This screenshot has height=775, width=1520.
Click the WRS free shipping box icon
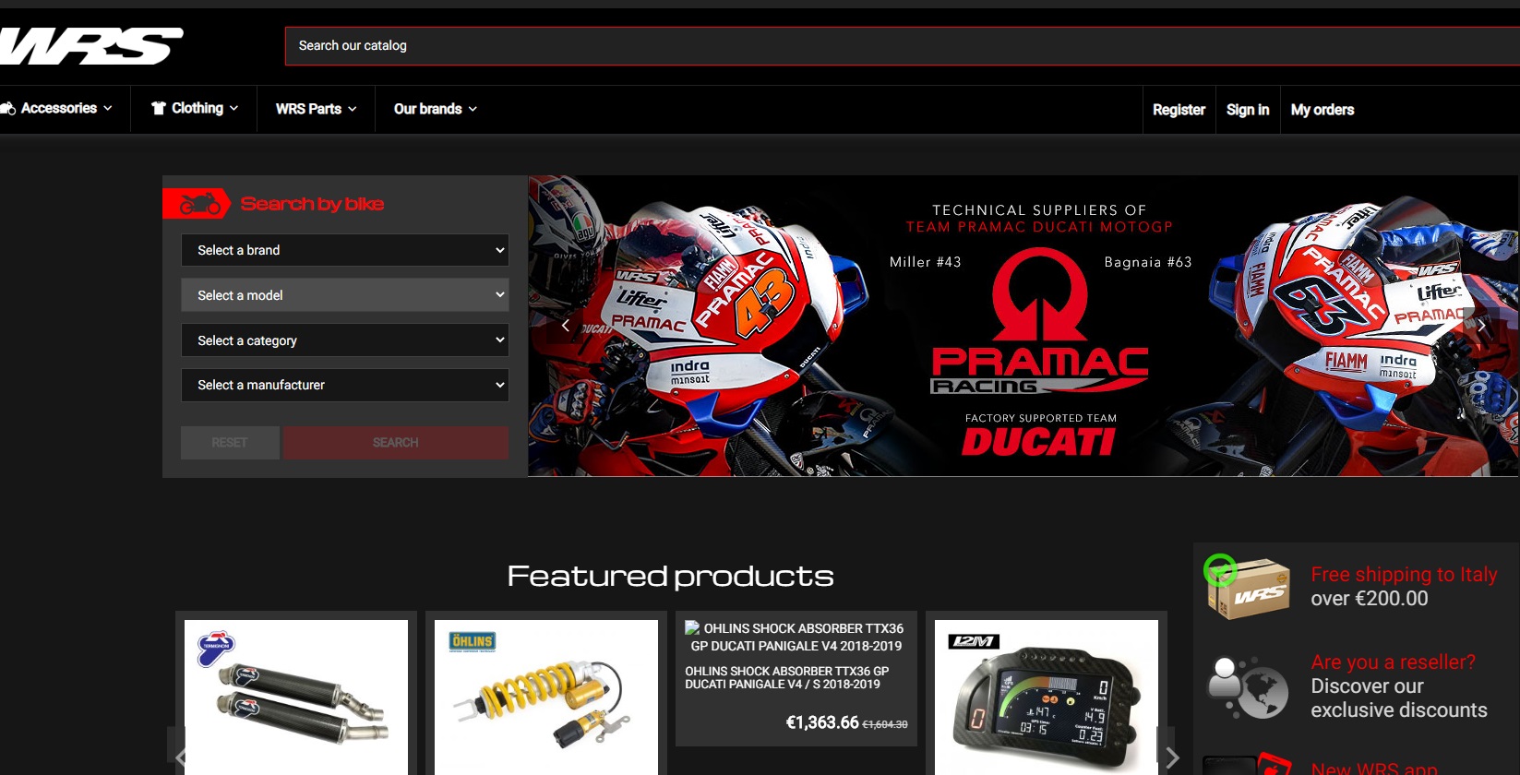click(1247, 587)
